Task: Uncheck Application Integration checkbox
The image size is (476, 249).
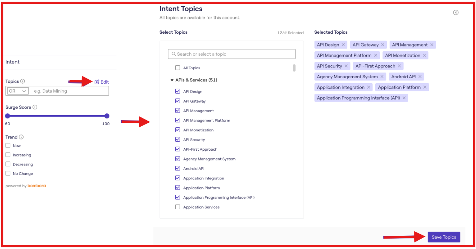Action: 177,178
